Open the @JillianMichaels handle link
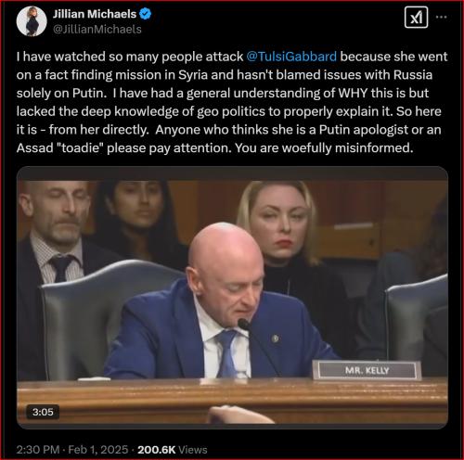This screenshot has width=464, height=460. click(97, 30)
